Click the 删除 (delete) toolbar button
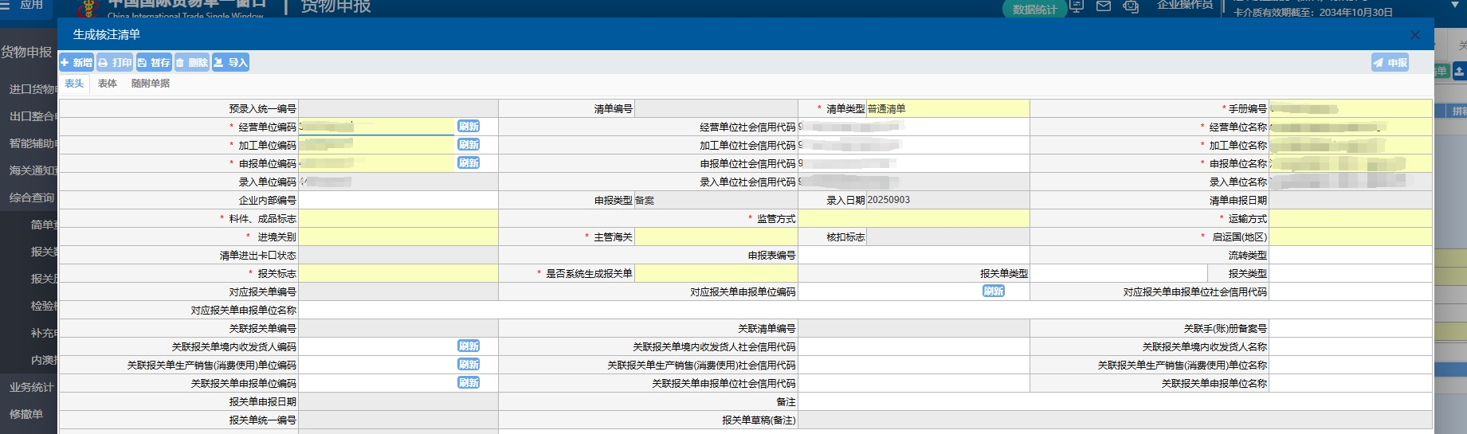This screenshot has width=1467, height=434. click(x=192, y=62)
